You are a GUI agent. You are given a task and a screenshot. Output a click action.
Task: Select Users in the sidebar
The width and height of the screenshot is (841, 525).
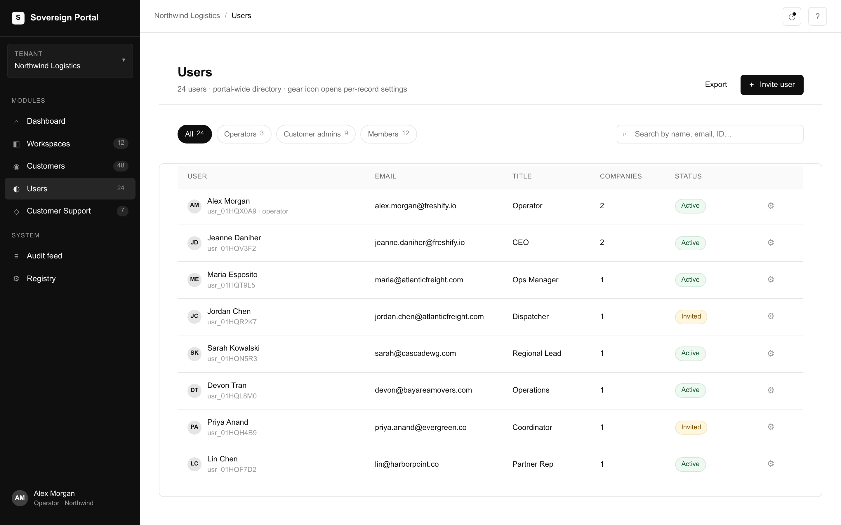[x=70, y=188]
